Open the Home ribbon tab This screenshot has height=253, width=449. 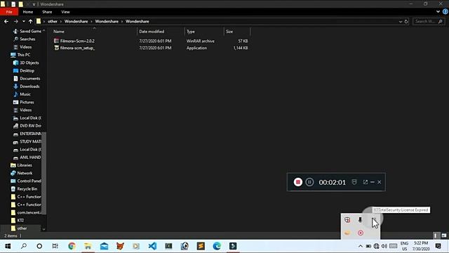coord(28,12)
